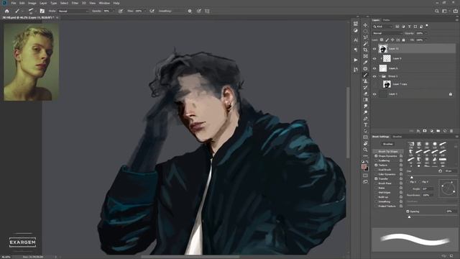Open the File menu
The height and width of the screenshot is (259, 460).
pyautogui.click(x=14, y=3)
